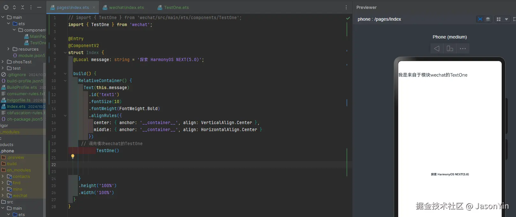Click TestOne() call on line 20
516x217 pixels.
[x=108, y=150]
